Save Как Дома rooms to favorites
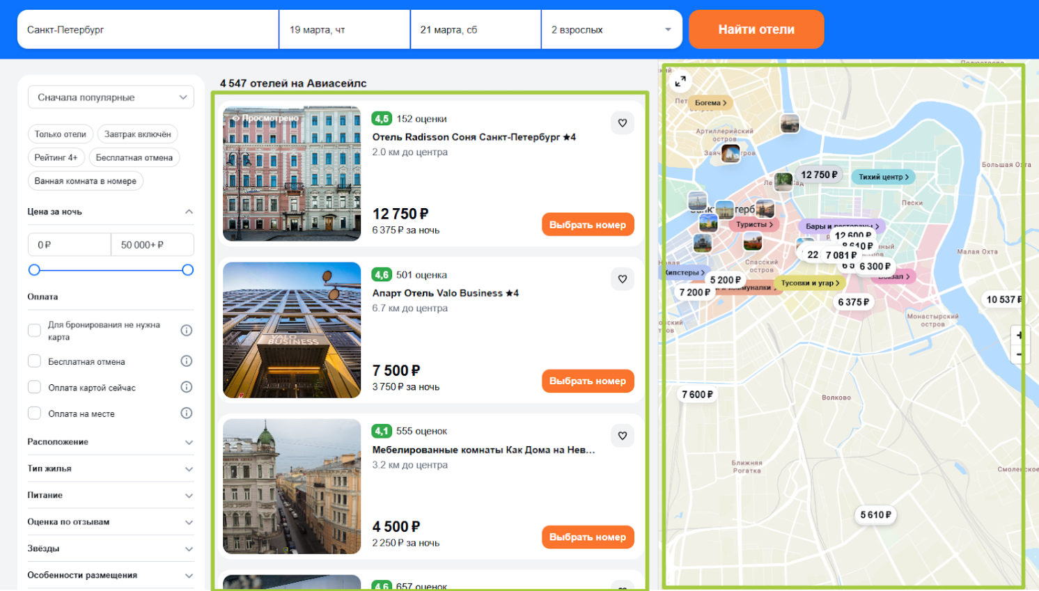Viewport: 1039px width, 591px height. 622,436
